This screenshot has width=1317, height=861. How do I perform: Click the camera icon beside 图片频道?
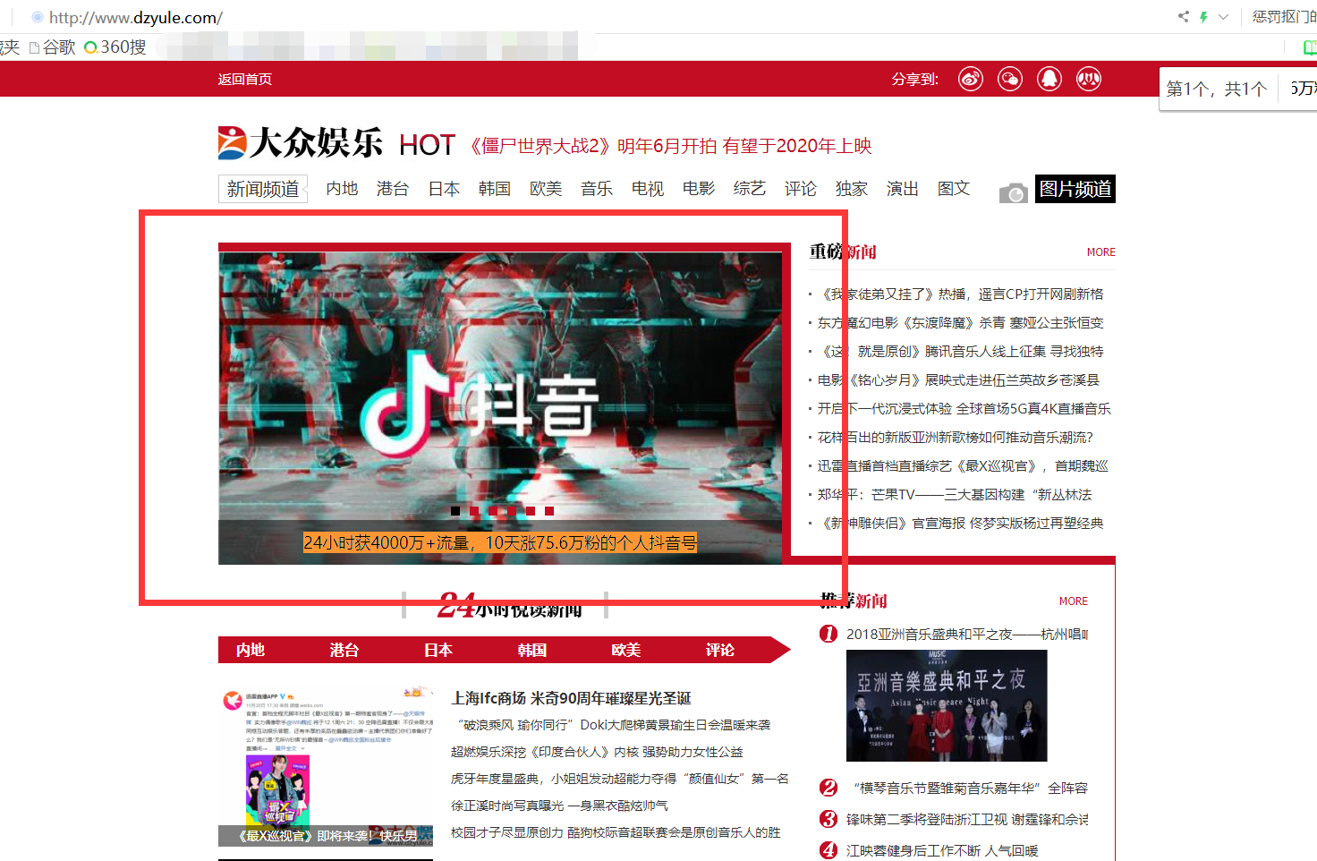[1013, 192]
